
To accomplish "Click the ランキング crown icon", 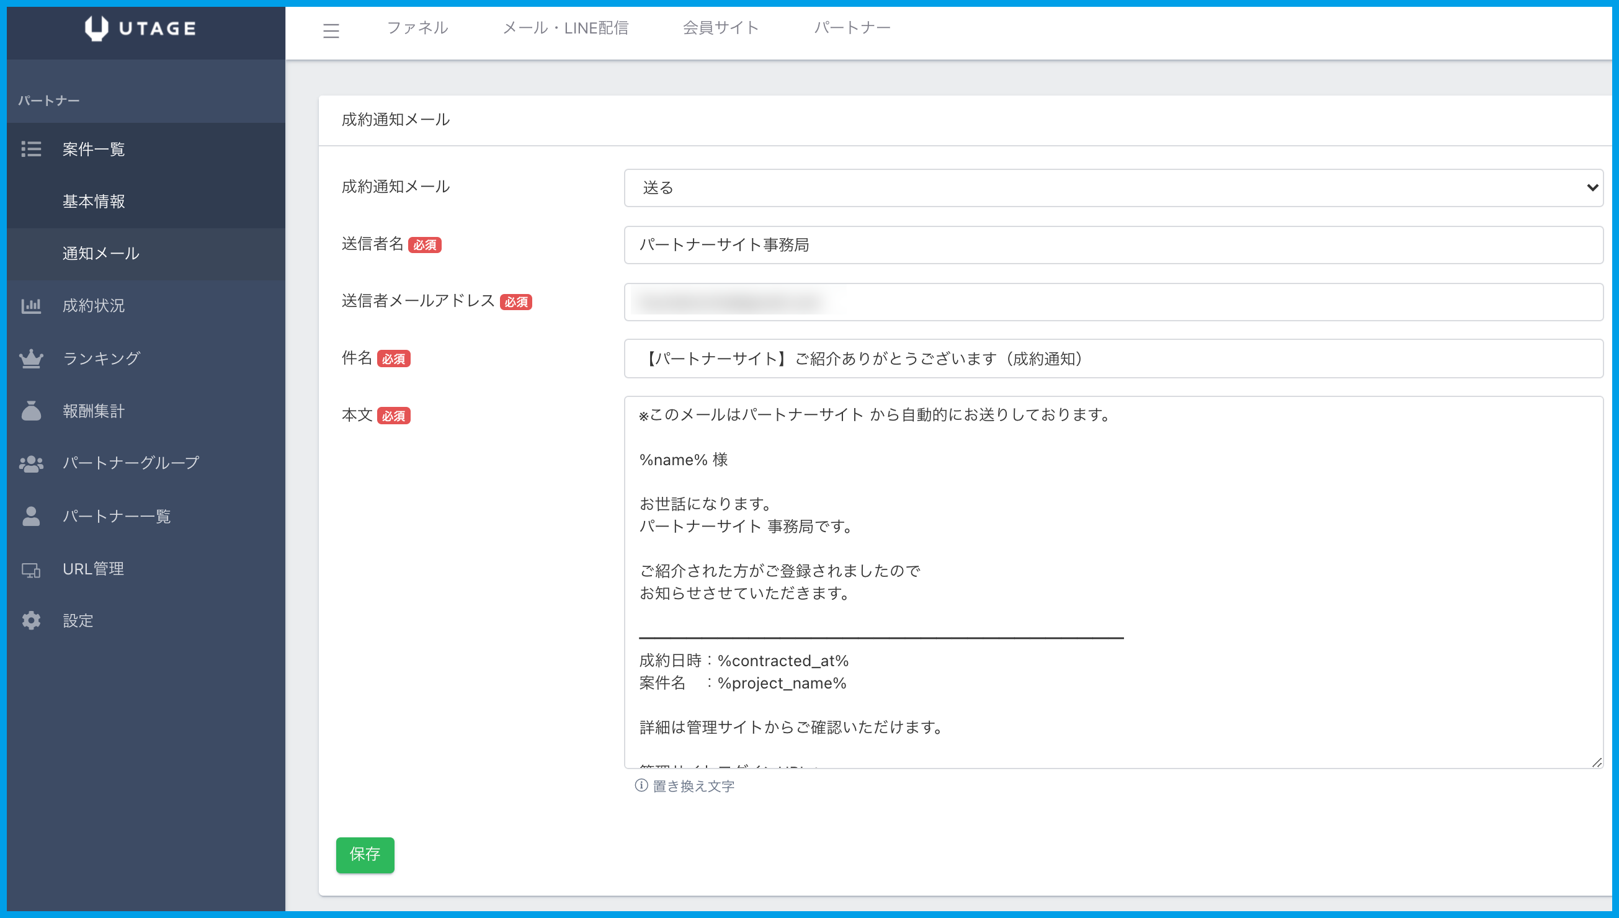I will point(31,358).
